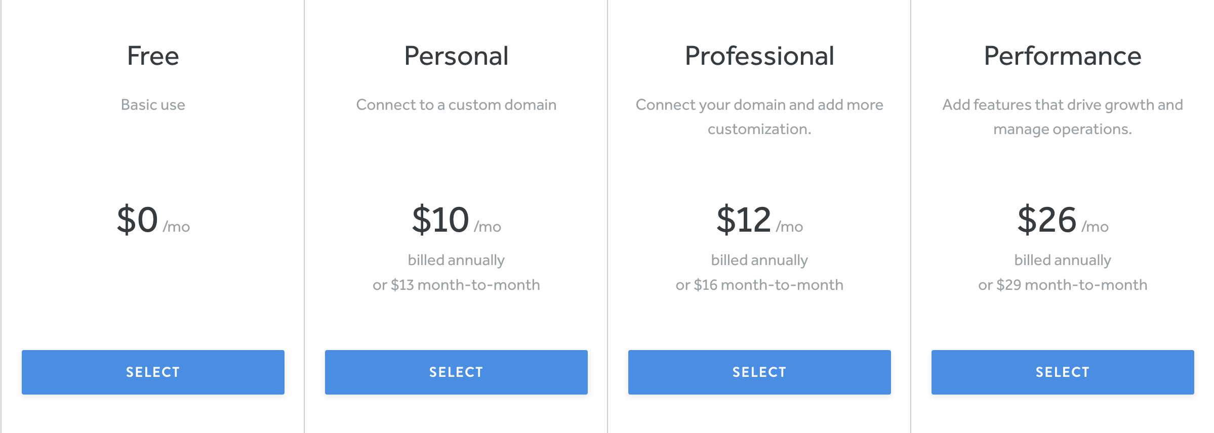Click the $12 /mo price
Image resolution: width=1214 pixels, height=433 pixels.
click(759, 221)
